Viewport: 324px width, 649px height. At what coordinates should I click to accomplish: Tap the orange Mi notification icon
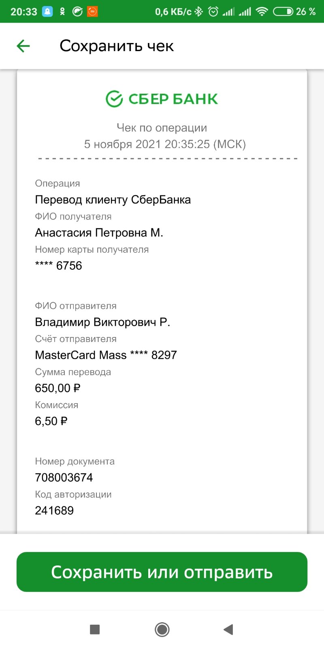tap(92, 12)
